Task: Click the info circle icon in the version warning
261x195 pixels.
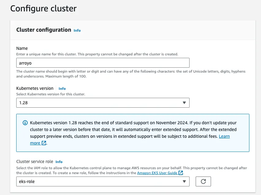Action: pyautogui.click(x=25, y=123)
